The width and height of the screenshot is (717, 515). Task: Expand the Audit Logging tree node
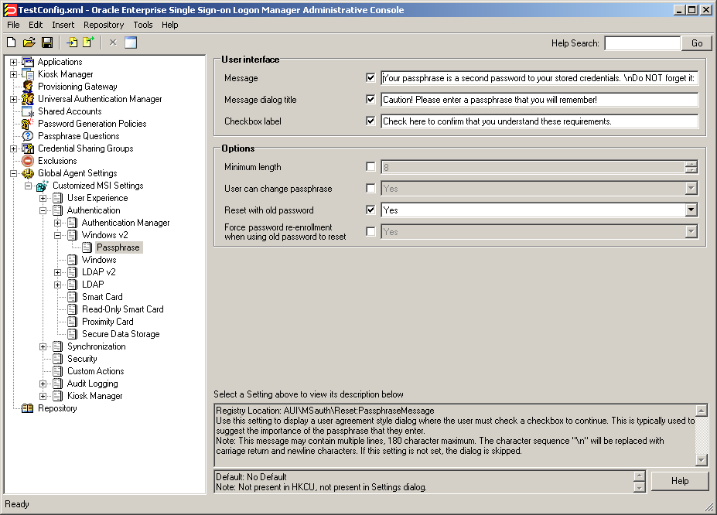[x=43, y=384]
